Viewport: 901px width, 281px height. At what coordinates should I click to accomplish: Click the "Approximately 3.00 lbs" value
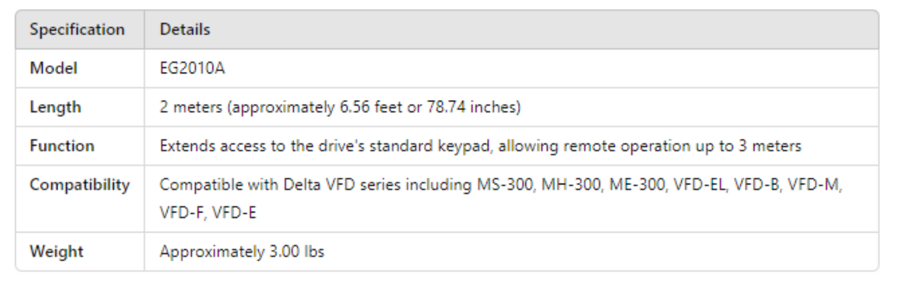point(241,252)
